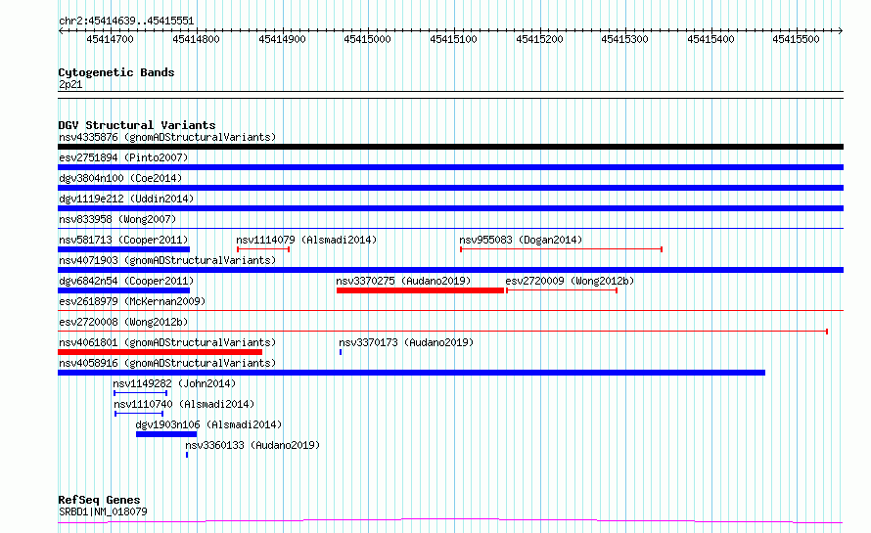This screenshot has width=871, height=533.
Task: Click the SRBD1|NM_018079 gene label
Action: coord(103,511)
